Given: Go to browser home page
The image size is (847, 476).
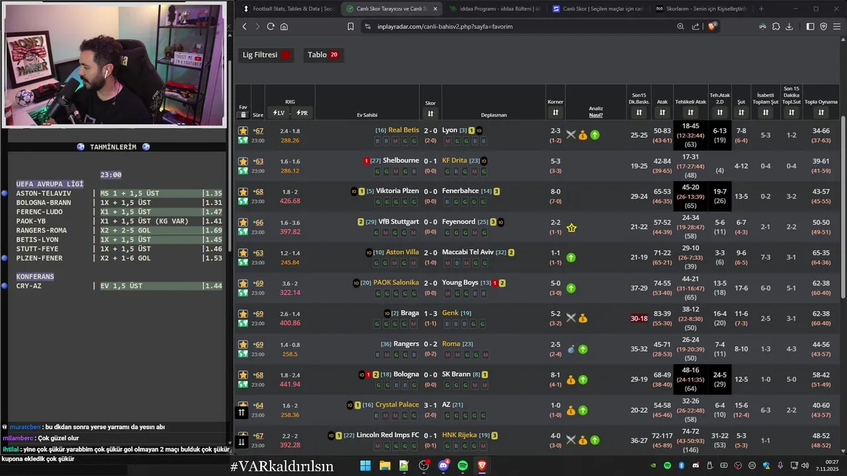Looking at the screenshot, I should 284,26.
